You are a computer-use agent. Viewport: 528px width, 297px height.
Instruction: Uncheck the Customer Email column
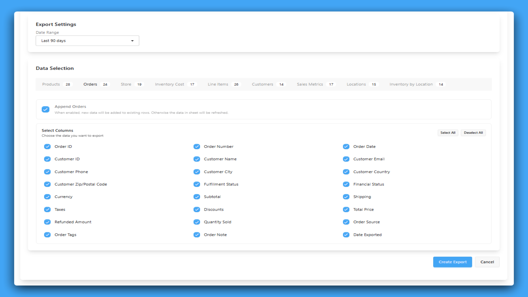[346, 159]
